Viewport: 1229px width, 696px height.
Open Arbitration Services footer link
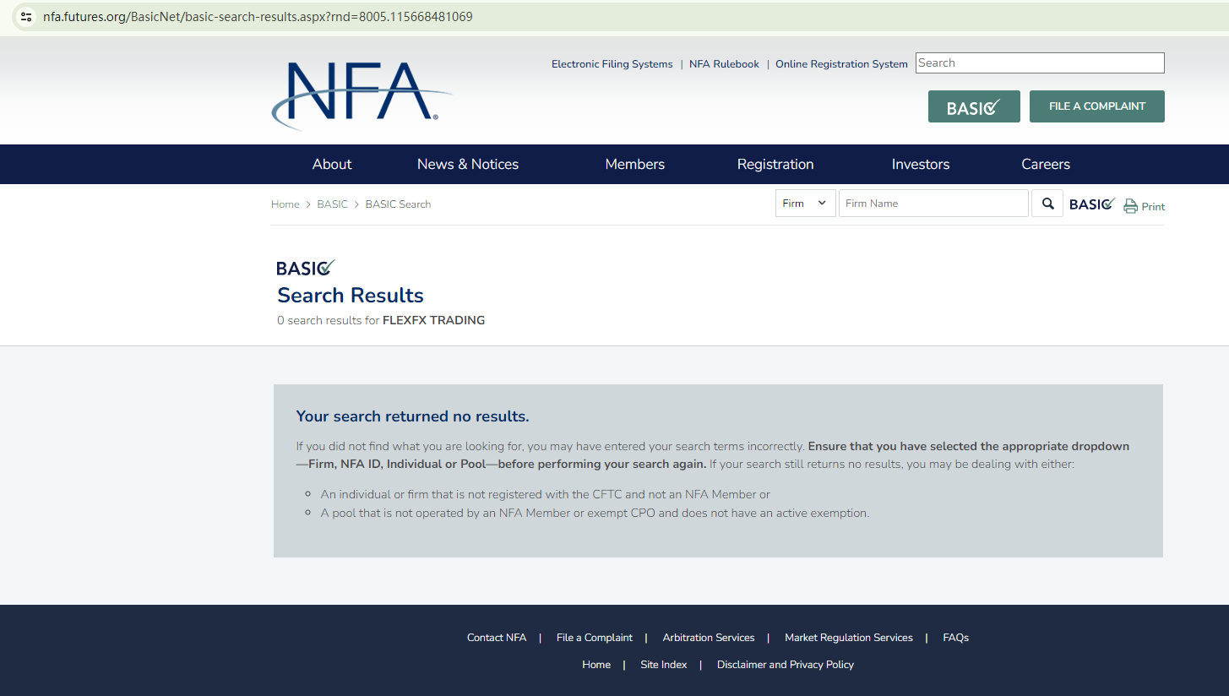[709, 638]
